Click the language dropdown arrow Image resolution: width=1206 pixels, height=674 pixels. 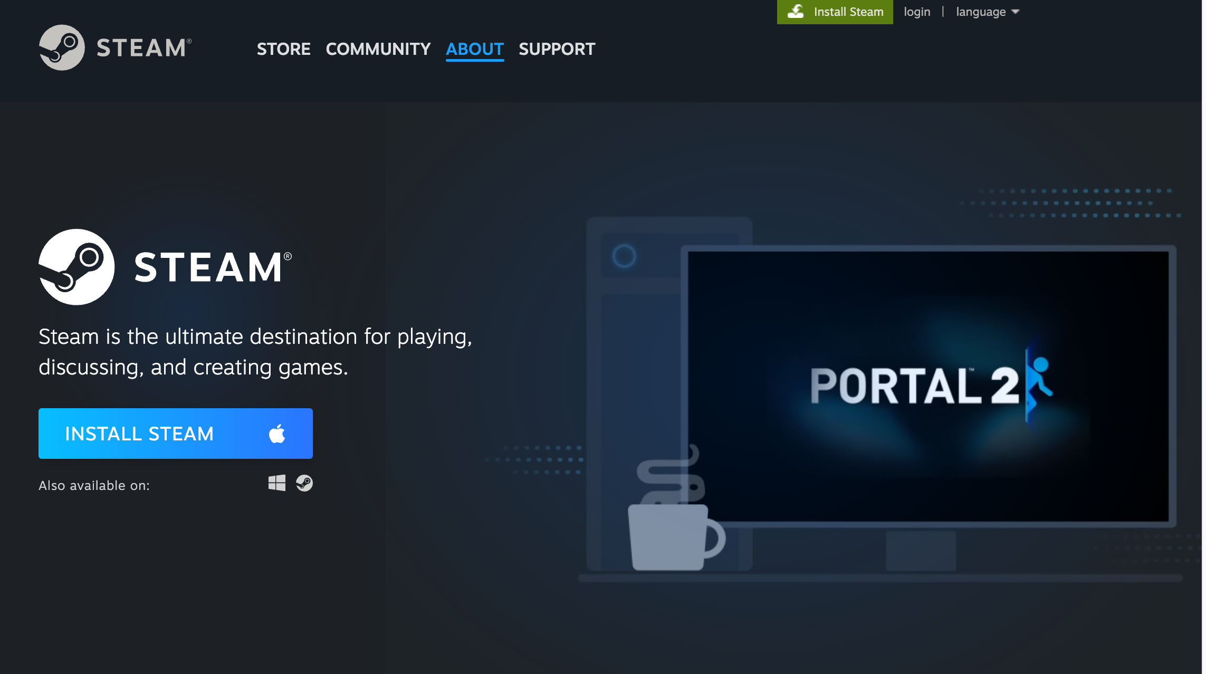(x=1016, y=12)
